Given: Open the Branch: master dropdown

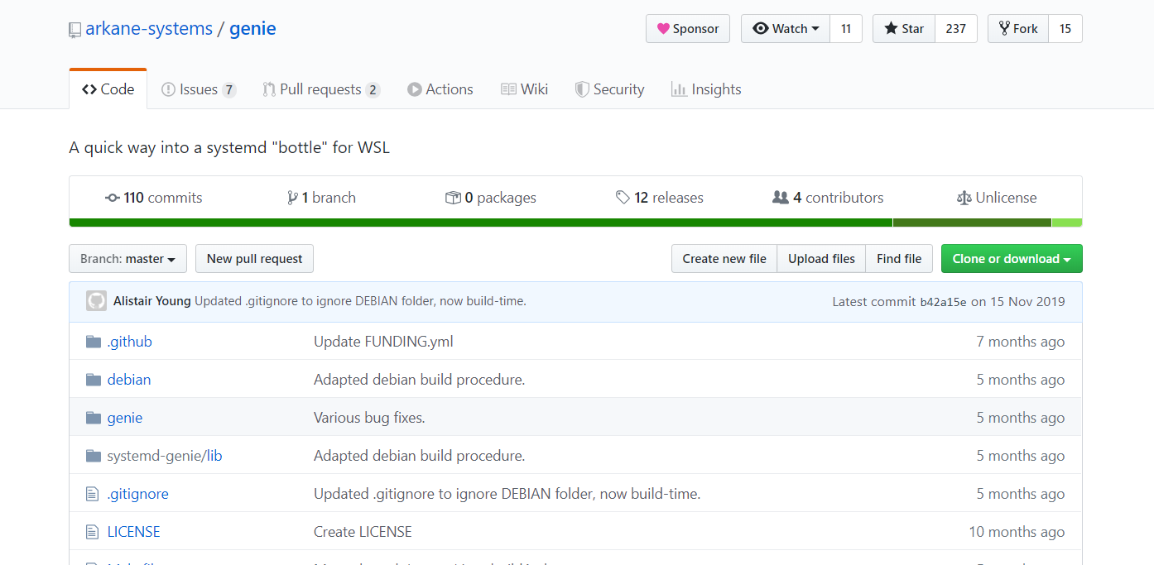Looking at the screenshot, I should (x=127, y=259).
